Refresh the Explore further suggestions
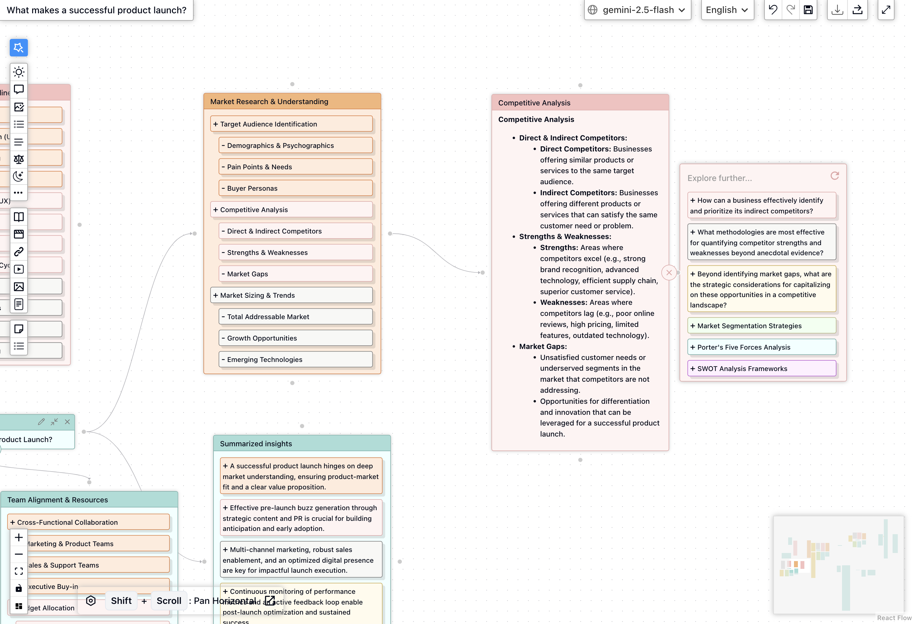 (x=835, y=176)
